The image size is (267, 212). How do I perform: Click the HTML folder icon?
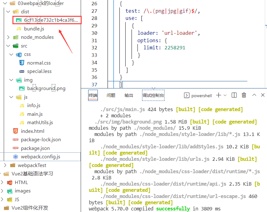click(10, 182)
